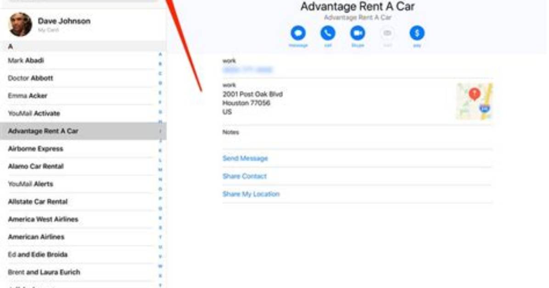Open Dave Johnson's profile photo

tap(20, 24)
